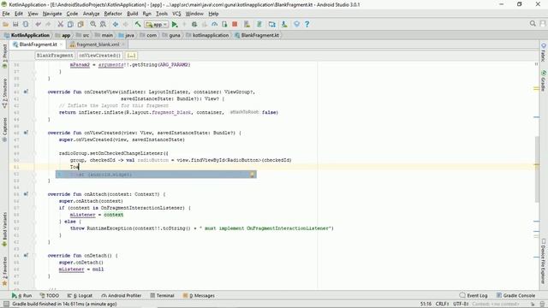Click the Profile app gauge icon
This screenshot has height=308, width=548.
(x=215, y=24)
